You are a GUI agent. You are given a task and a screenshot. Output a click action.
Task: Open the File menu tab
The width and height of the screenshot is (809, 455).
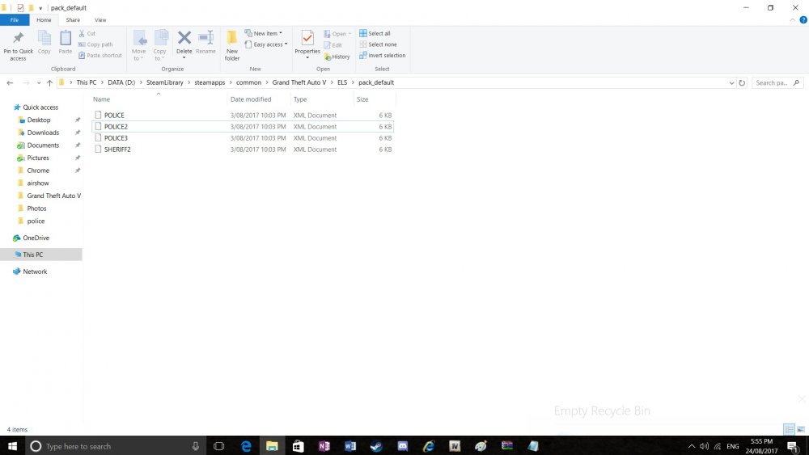click(x=15, y=20)
